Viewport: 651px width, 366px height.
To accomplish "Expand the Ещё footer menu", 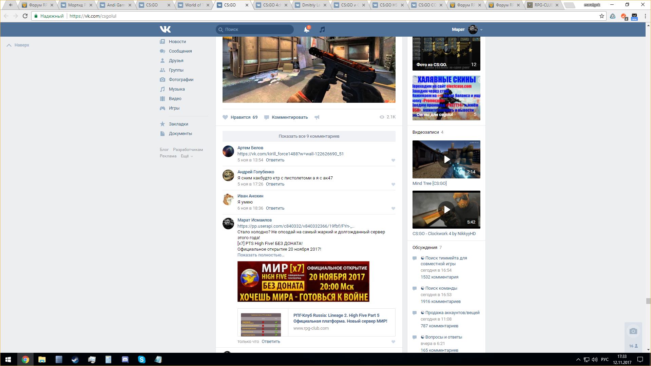I will tap(187, 156).
